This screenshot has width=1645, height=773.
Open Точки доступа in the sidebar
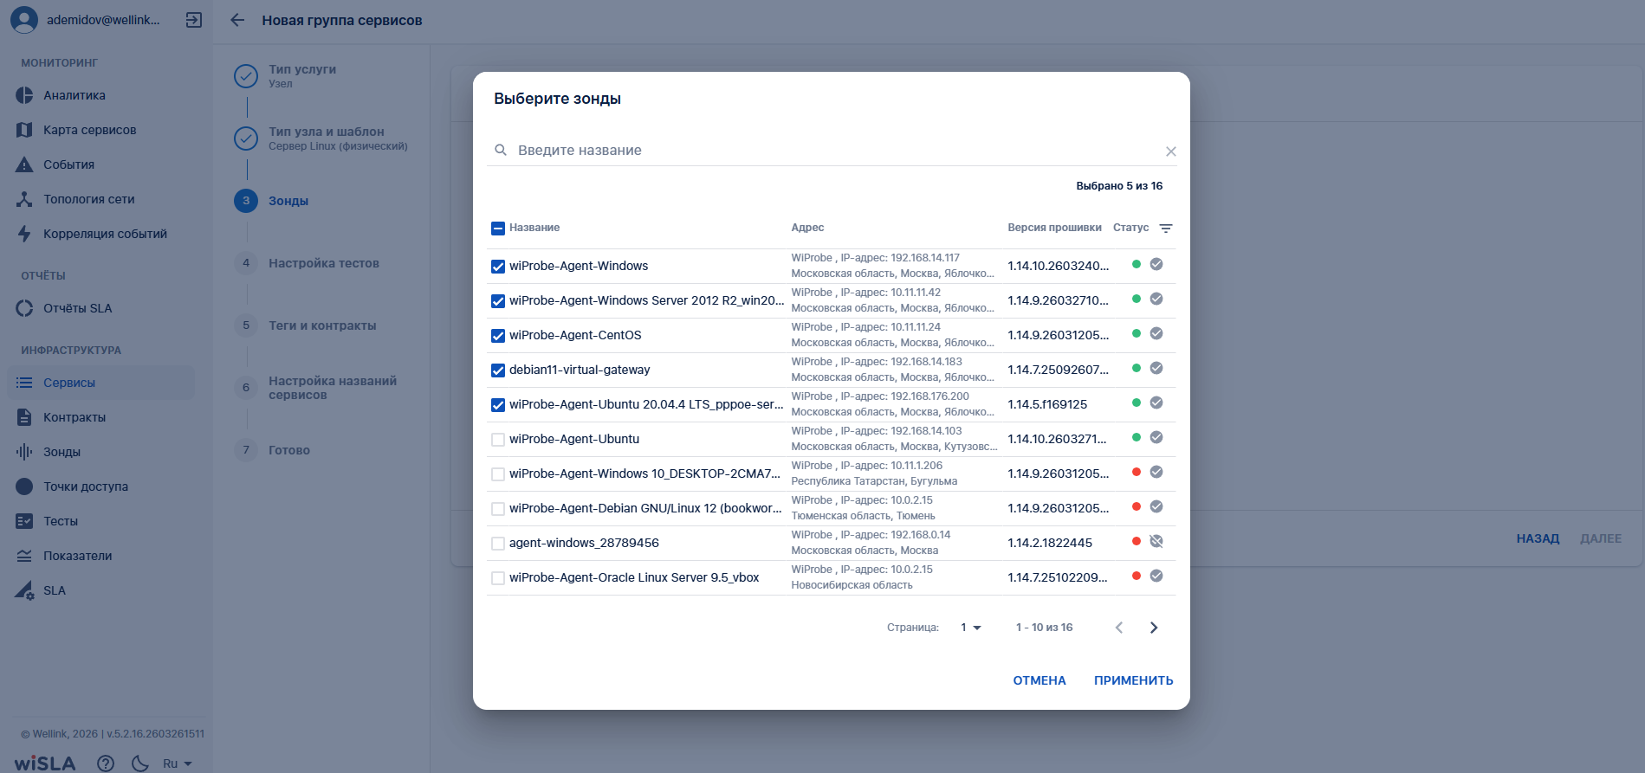click(86, 486)
